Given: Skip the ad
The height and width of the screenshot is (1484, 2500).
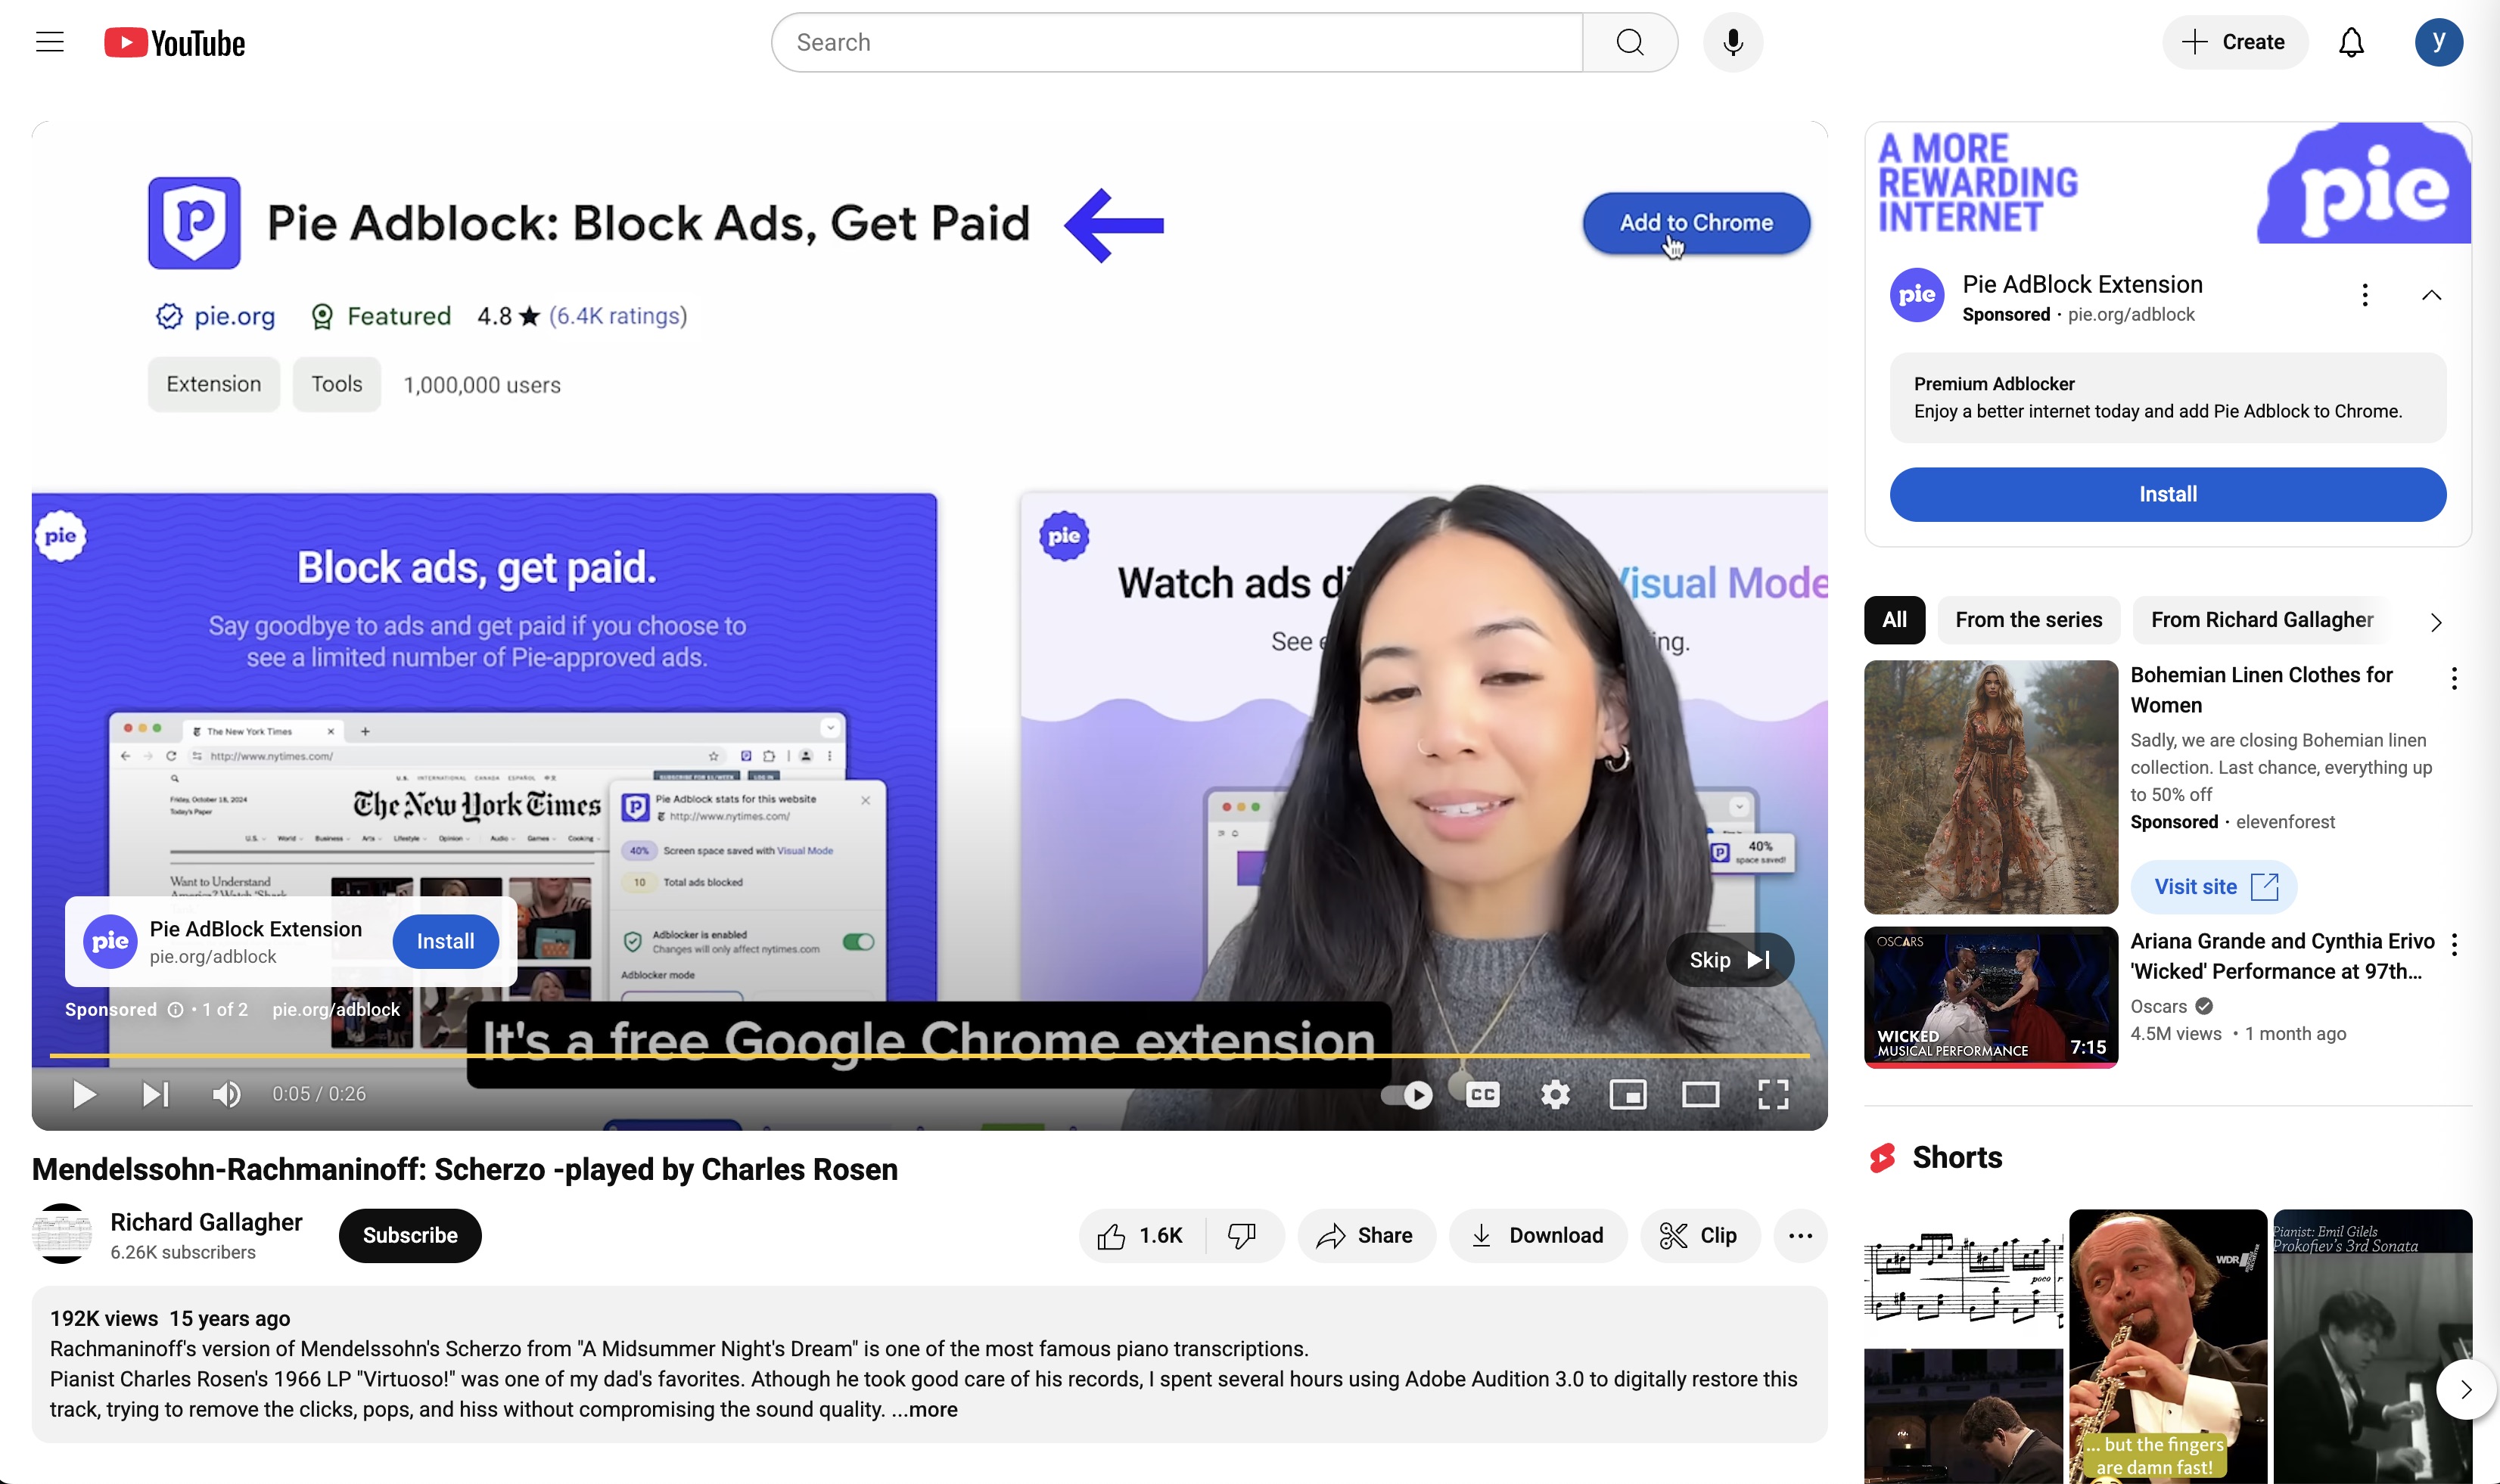Looking at the screenshot, I should coord(1729,960).
